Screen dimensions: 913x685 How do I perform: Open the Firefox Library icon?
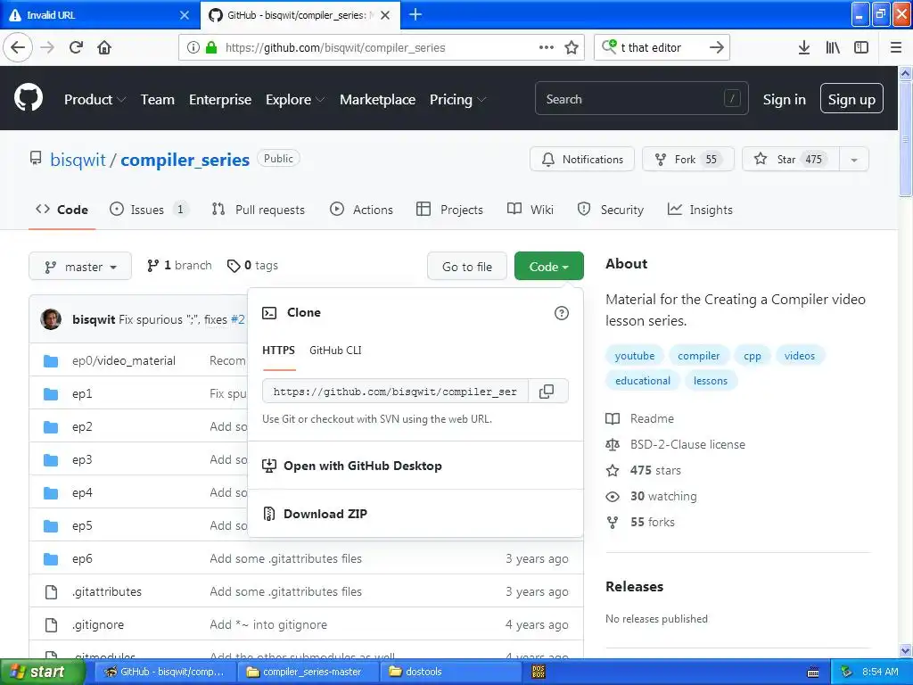click(x=833, y=47)
